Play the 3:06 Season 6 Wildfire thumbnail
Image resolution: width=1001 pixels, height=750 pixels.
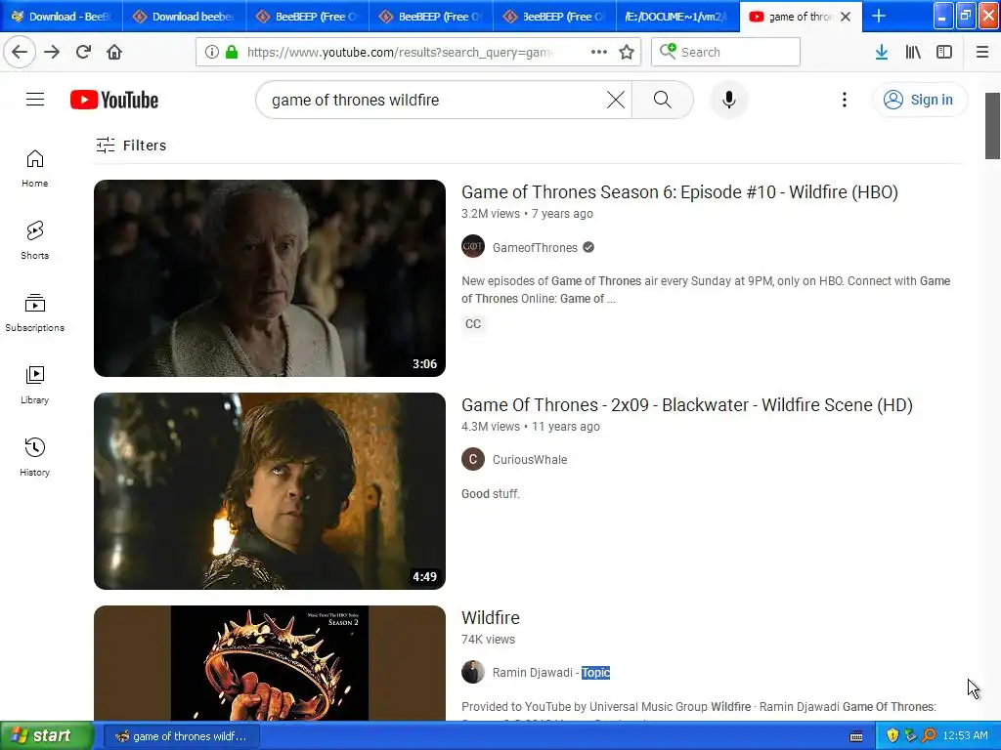pyautogui.click(x=270, y=278)
